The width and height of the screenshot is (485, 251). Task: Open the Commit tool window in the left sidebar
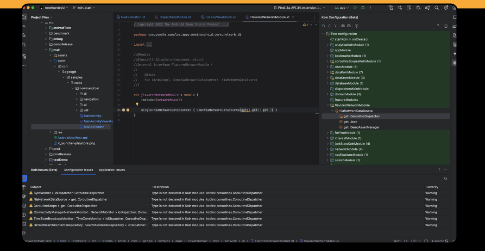(24, 26)
